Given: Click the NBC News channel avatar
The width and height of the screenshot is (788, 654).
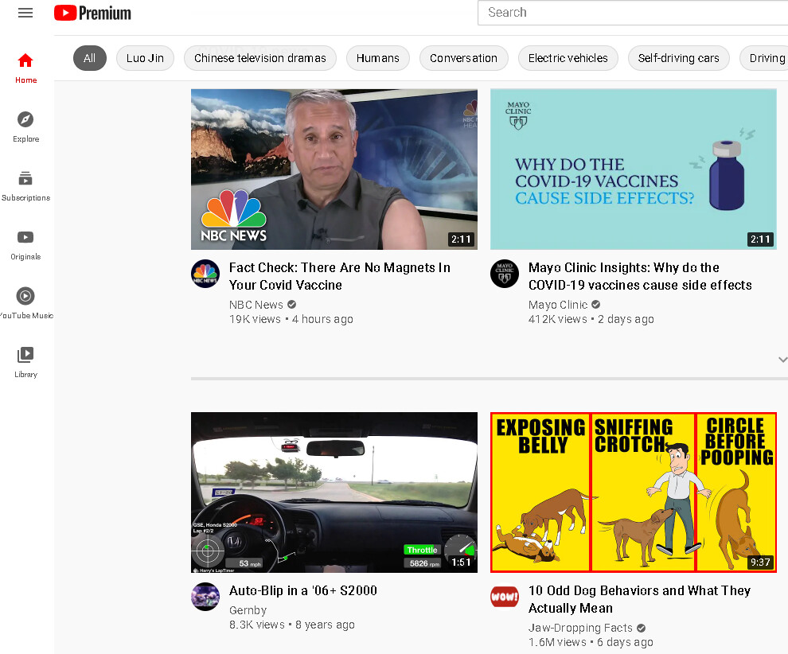Looking at the screenshot, I should pos(205,274).
